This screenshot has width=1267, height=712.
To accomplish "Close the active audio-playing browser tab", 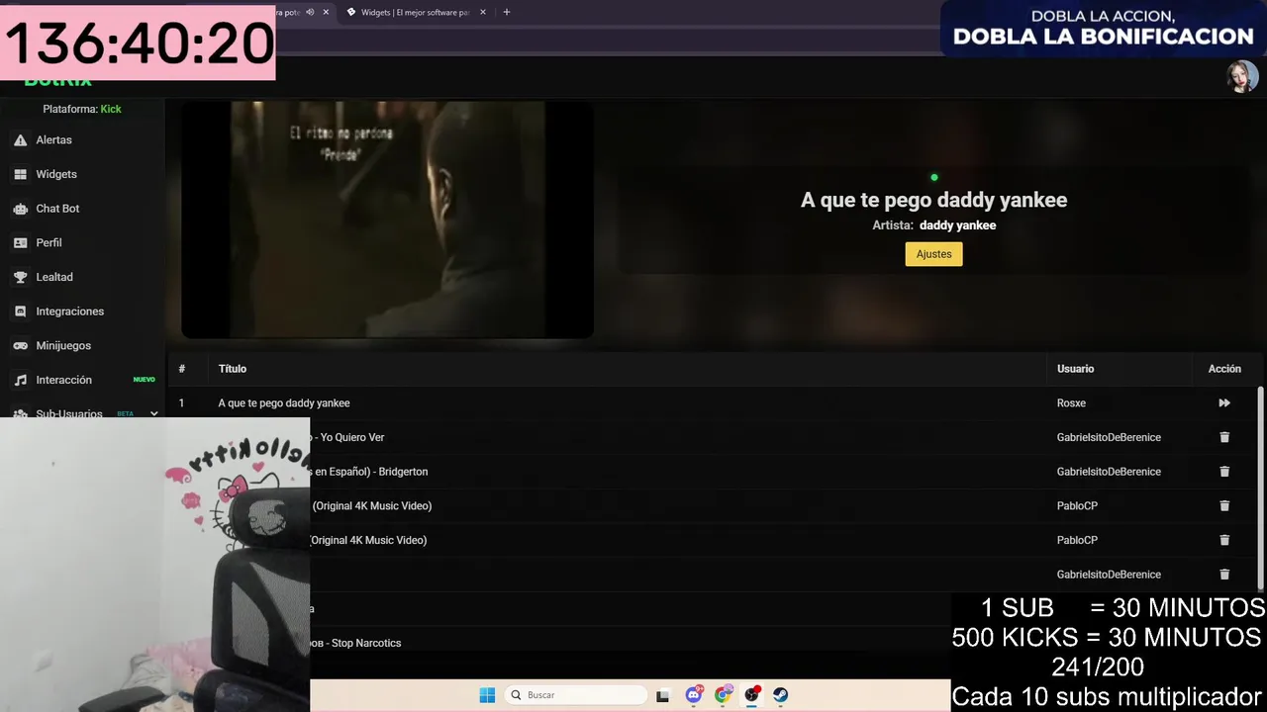I will tap(326, 12).
